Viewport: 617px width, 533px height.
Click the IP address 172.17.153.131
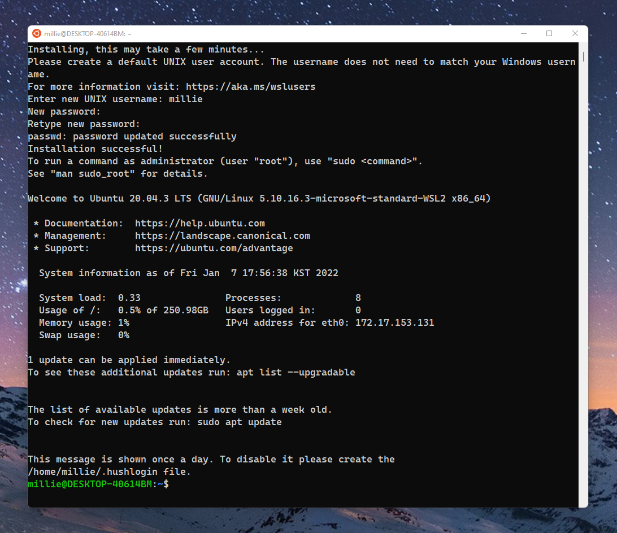tap(395, 323)
